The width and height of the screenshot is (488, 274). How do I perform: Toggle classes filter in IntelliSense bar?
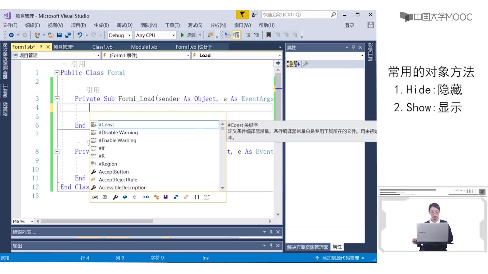pyautogui.click(x=156, y=197)
